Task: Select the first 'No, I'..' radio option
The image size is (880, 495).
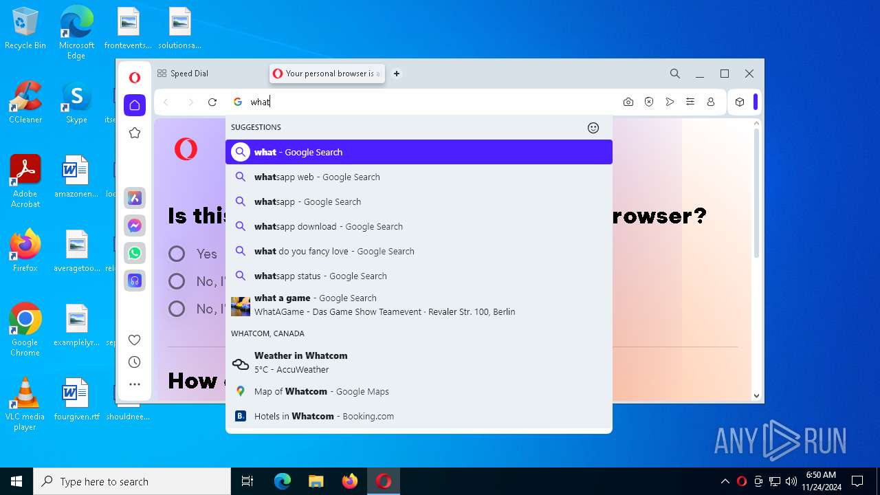Action: (x=177, y=281)
